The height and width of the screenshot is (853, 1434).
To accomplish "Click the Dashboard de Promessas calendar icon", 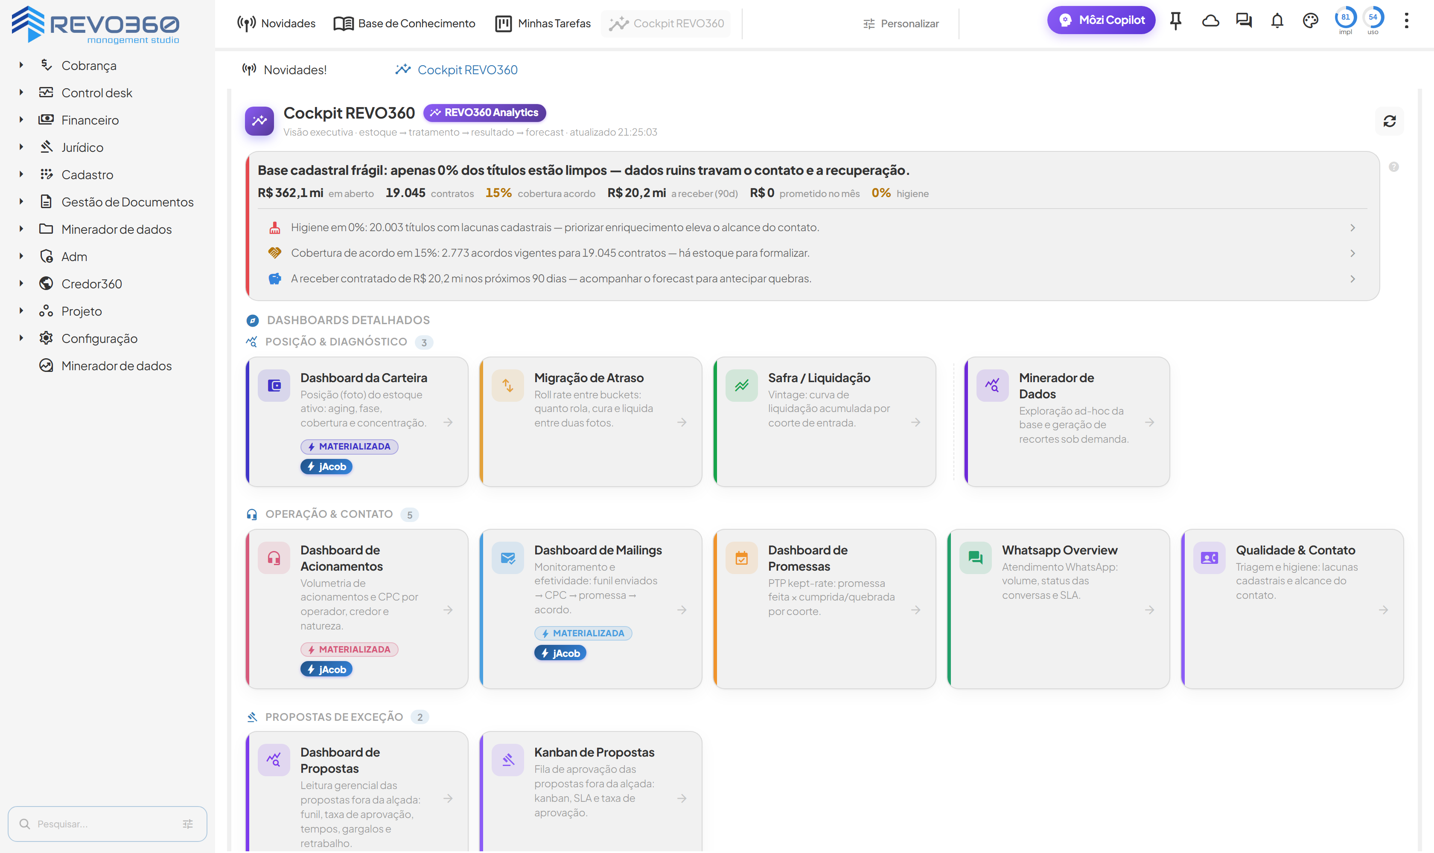I will (742, 557).
